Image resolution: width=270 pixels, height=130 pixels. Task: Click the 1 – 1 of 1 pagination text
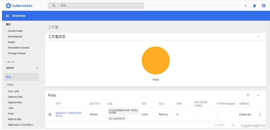point(219,125)
